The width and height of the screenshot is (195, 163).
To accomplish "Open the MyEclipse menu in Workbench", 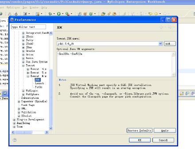I will pyautogui.click(x=13, y=8).
